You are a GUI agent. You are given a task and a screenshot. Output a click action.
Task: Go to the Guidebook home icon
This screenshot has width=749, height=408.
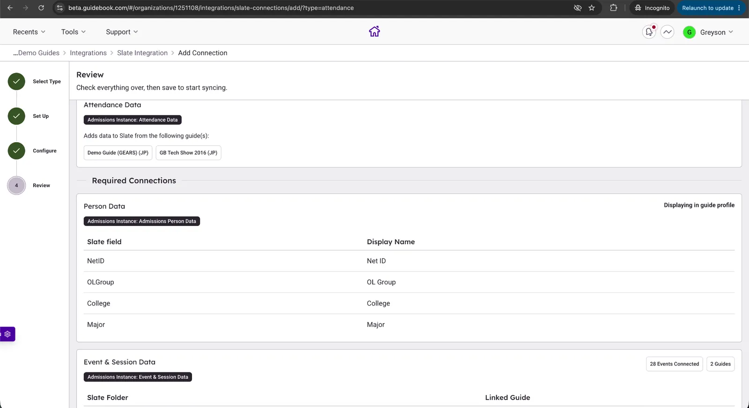pos(374,31)
